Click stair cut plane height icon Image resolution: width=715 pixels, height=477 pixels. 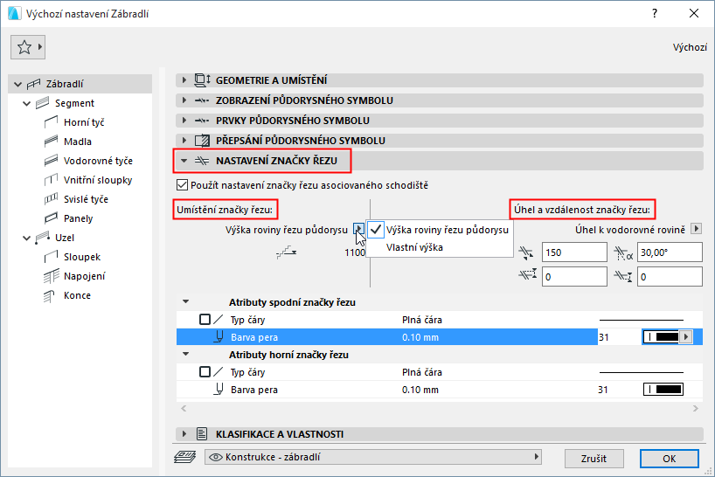[287, 252]
